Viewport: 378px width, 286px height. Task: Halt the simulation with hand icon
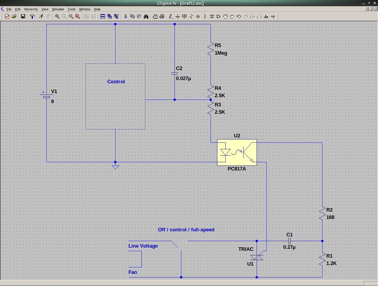click(48, 17)
